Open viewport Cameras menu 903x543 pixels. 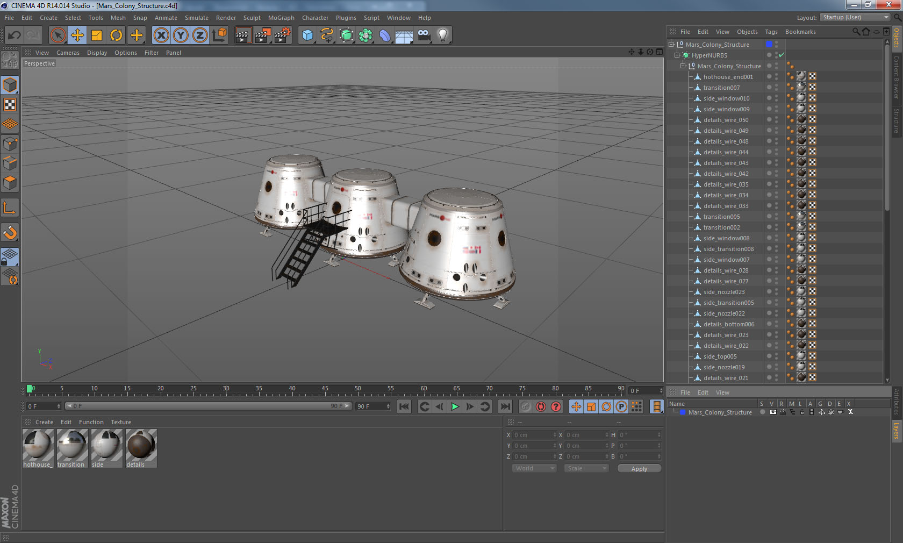(68, 53)
